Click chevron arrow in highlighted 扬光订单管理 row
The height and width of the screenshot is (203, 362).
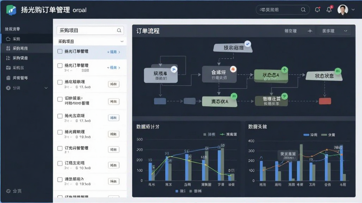pyautogui.click(x=119, y=52)
